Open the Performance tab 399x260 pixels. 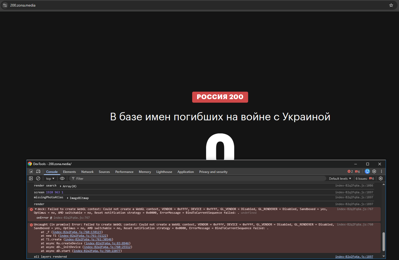(124, 172)
